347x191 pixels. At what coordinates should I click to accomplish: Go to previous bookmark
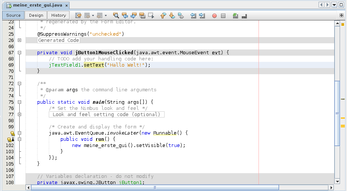point(163,15)
